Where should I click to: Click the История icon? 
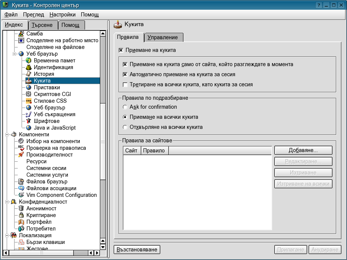[x=29, y=74]
